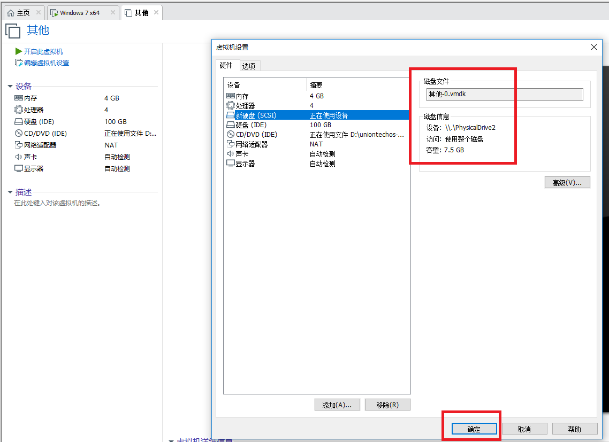Viewport: 609px width, 442px height.
Task: Select the 网络适配器 network icon
Action: (x=18, y=145)
